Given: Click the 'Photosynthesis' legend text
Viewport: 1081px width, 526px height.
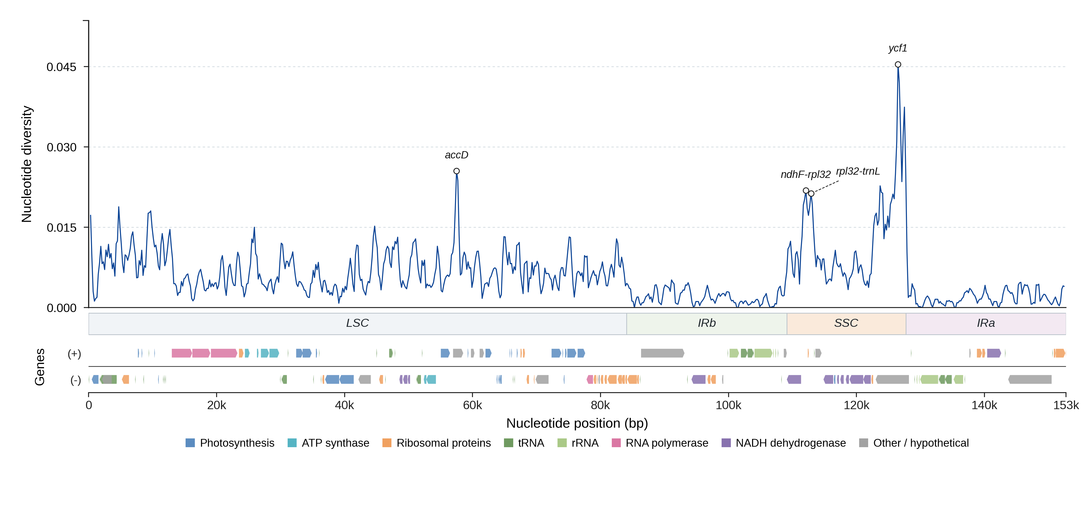Looking at the screenshot, I should [237, 443].
